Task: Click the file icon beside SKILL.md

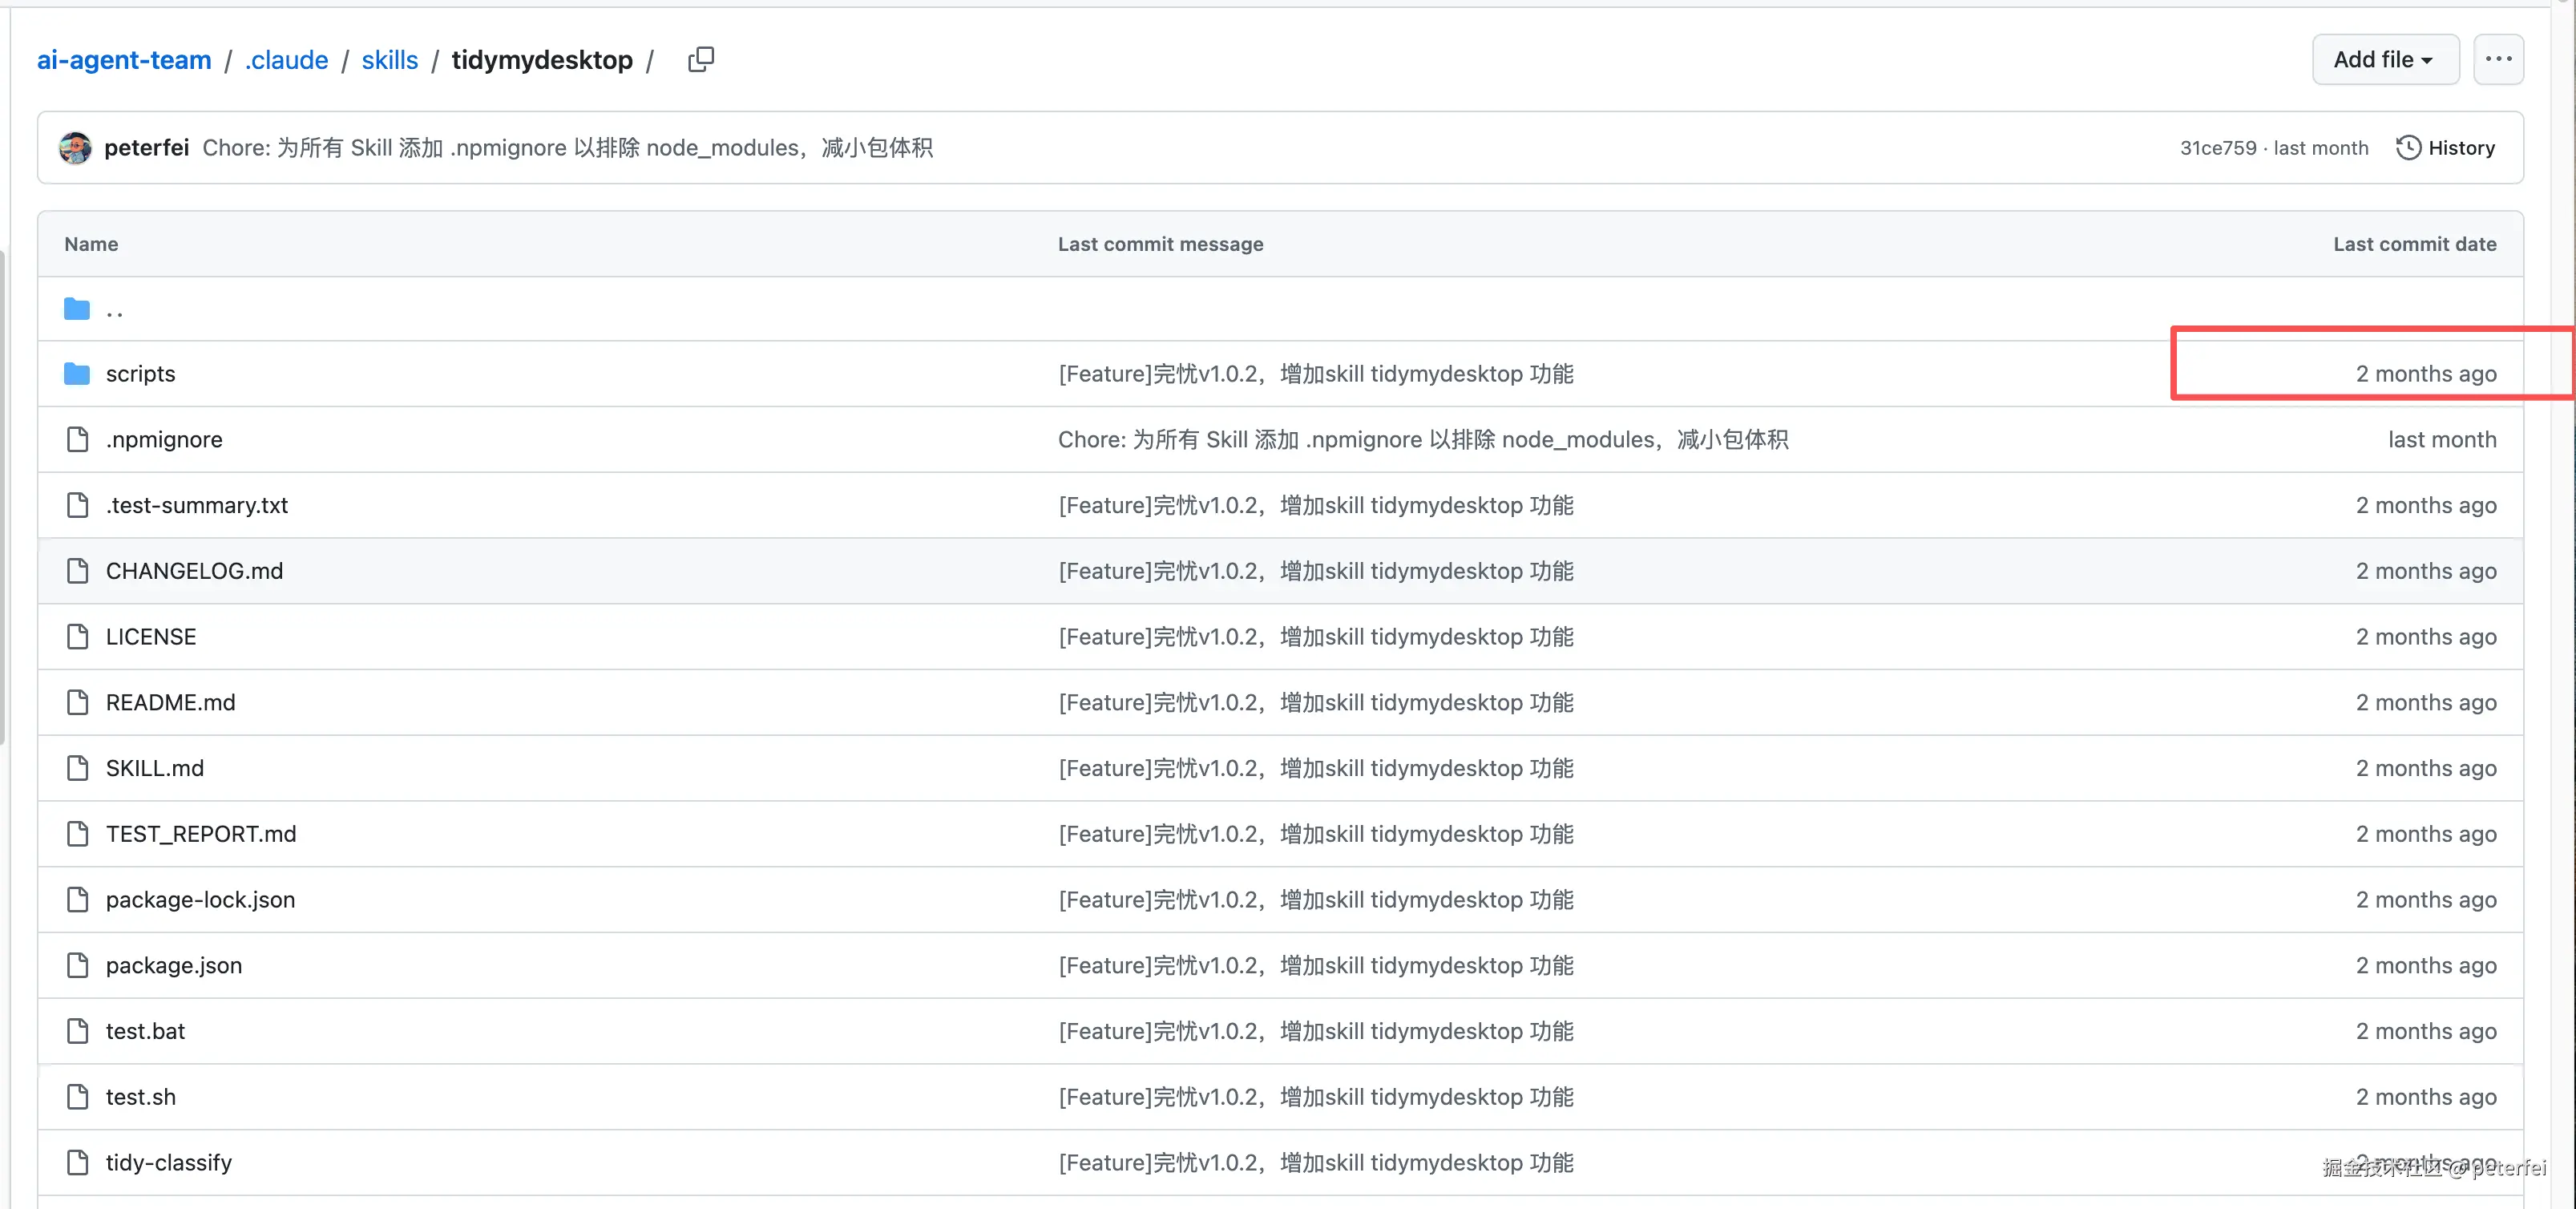Action: pyautogui.click(x=78, y=768)
